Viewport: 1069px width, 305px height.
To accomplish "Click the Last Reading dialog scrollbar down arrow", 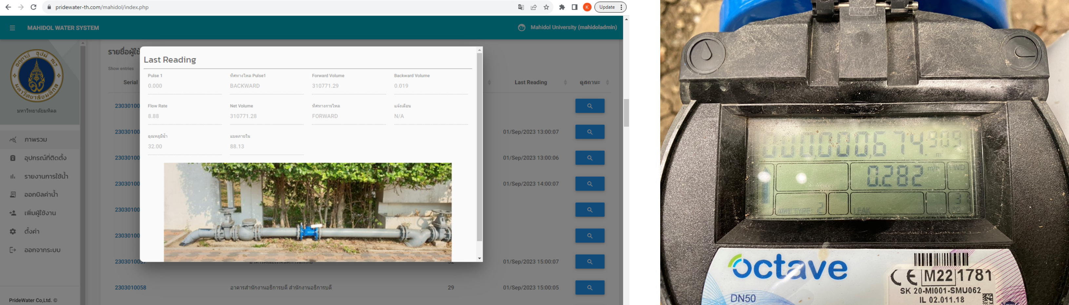I will pyautogui.click(x=479, y=258).
